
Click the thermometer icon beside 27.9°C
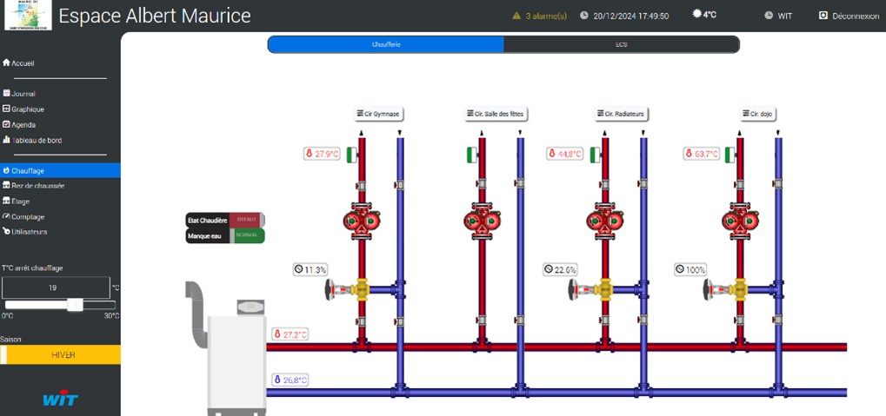point(310,154)
